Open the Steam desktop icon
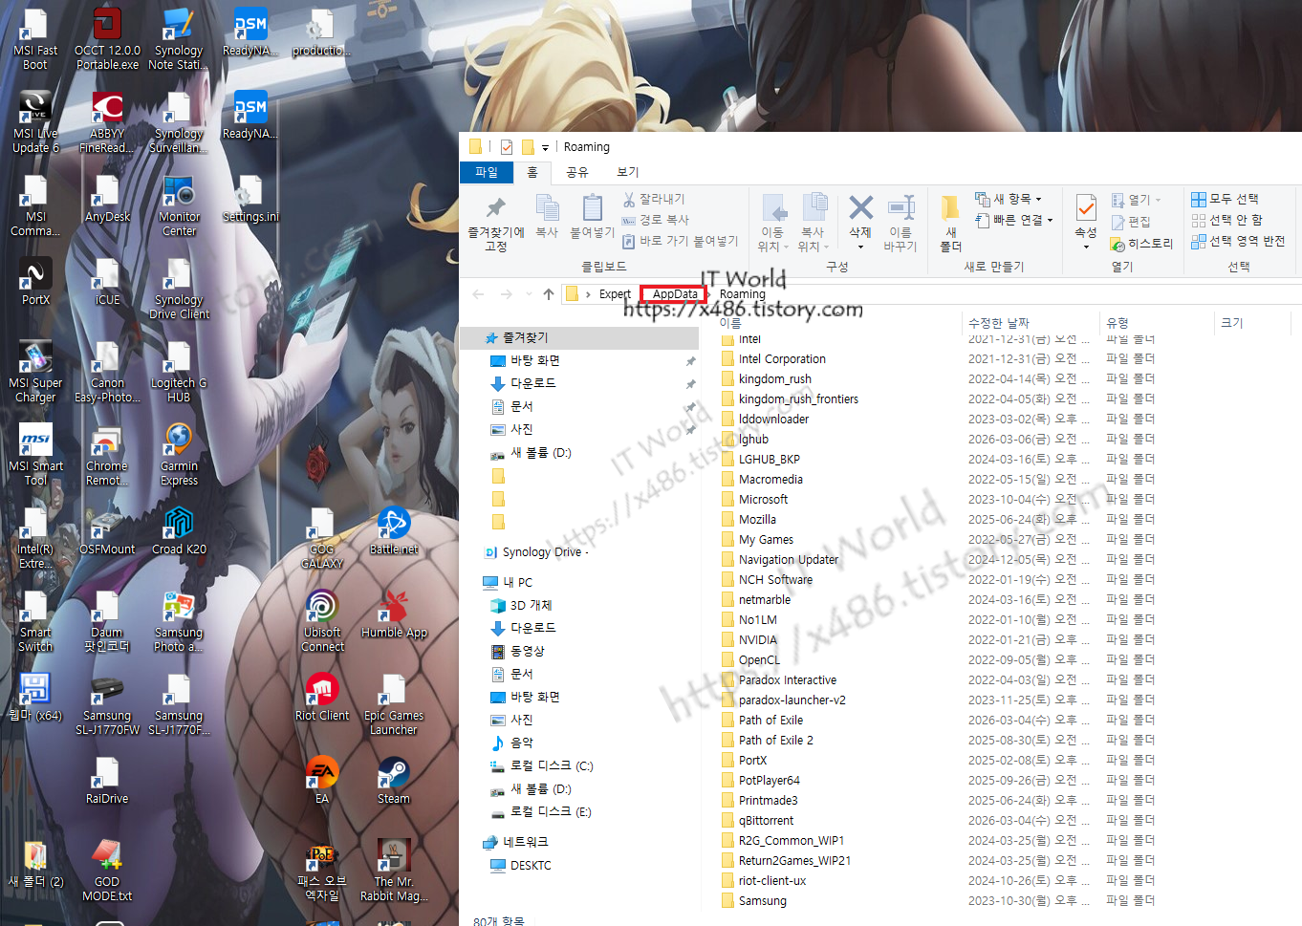Image resolution: width=1302 pixels, height=926 pixels. pos(394,781)
